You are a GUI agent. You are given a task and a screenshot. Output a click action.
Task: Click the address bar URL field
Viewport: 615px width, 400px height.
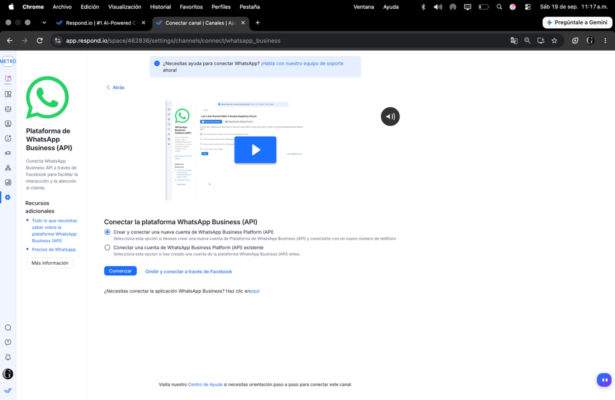(284, 40)
